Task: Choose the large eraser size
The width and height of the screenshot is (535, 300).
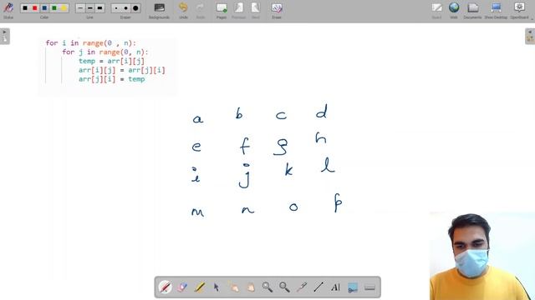Action: (135, 7)
